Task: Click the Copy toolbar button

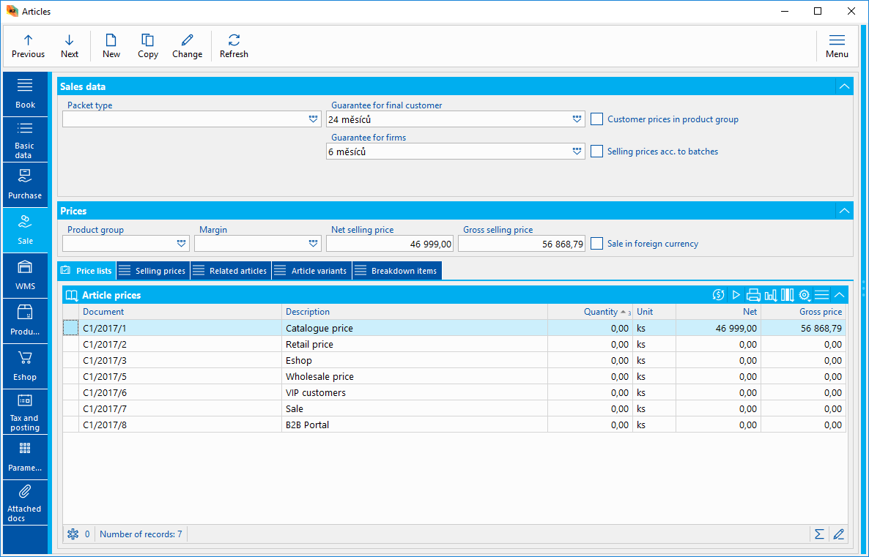Action: (148, 46)
